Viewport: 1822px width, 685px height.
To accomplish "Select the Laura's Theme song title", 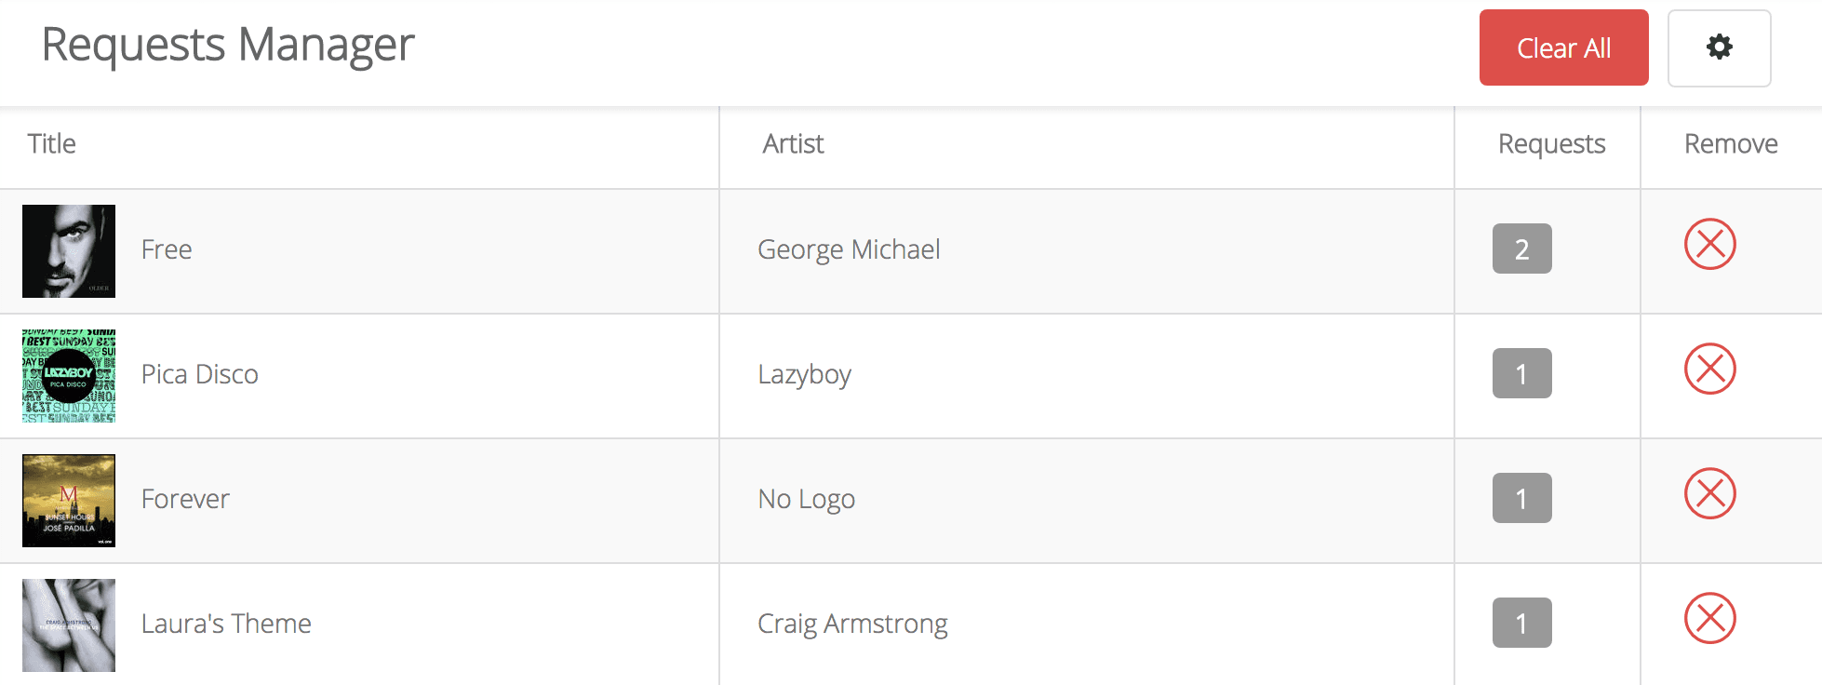I will 226,624.
